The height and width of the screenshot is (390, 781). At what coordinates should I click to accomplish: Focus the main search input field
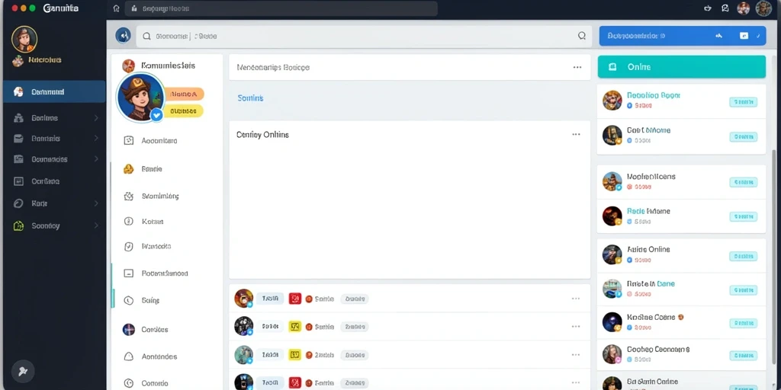(364, 37)
